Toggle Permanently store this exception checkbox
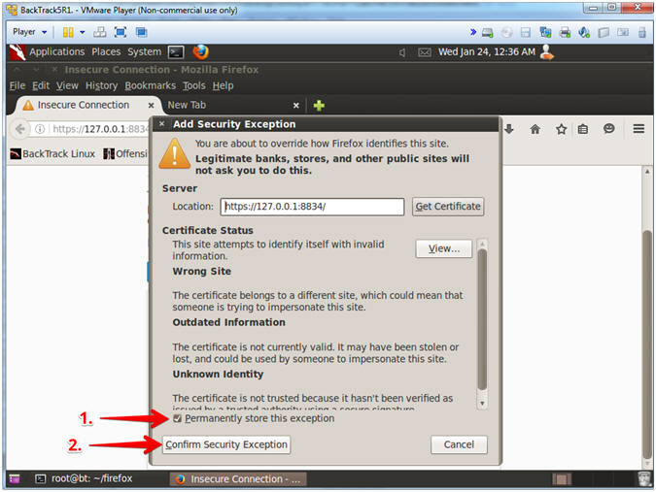The height and width of the screenshot is (492, 656). click(x=178, y=418)
